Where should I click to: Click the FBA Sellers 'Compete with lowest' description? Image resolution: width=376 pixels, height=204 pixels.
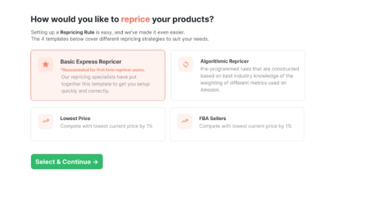[245, 126]
